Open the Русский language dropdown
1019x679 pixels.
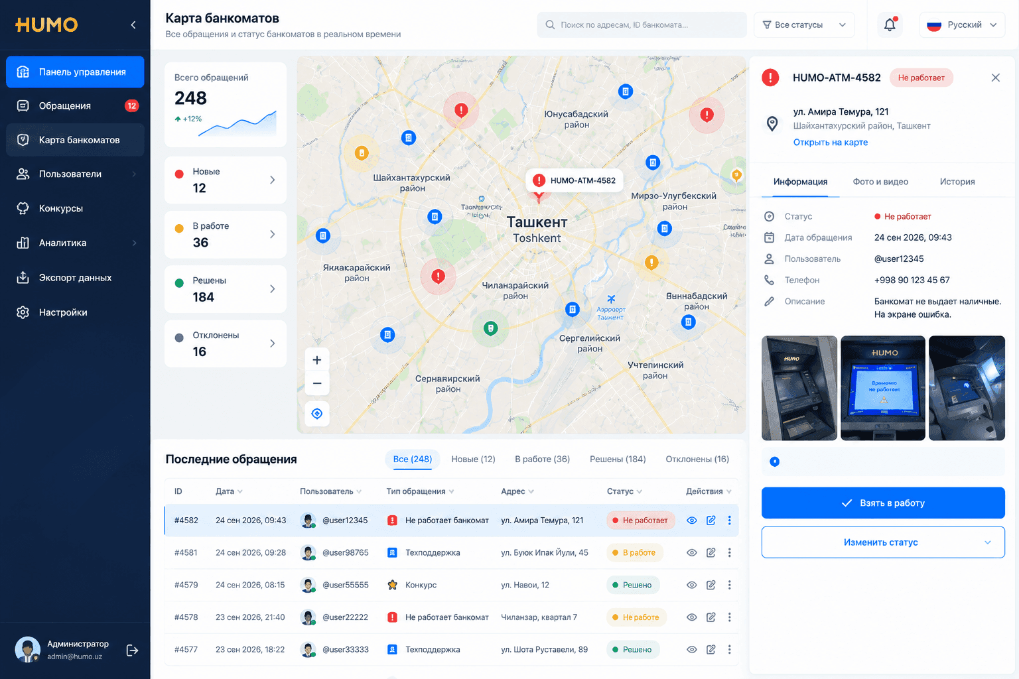click(x=962, y=25)
